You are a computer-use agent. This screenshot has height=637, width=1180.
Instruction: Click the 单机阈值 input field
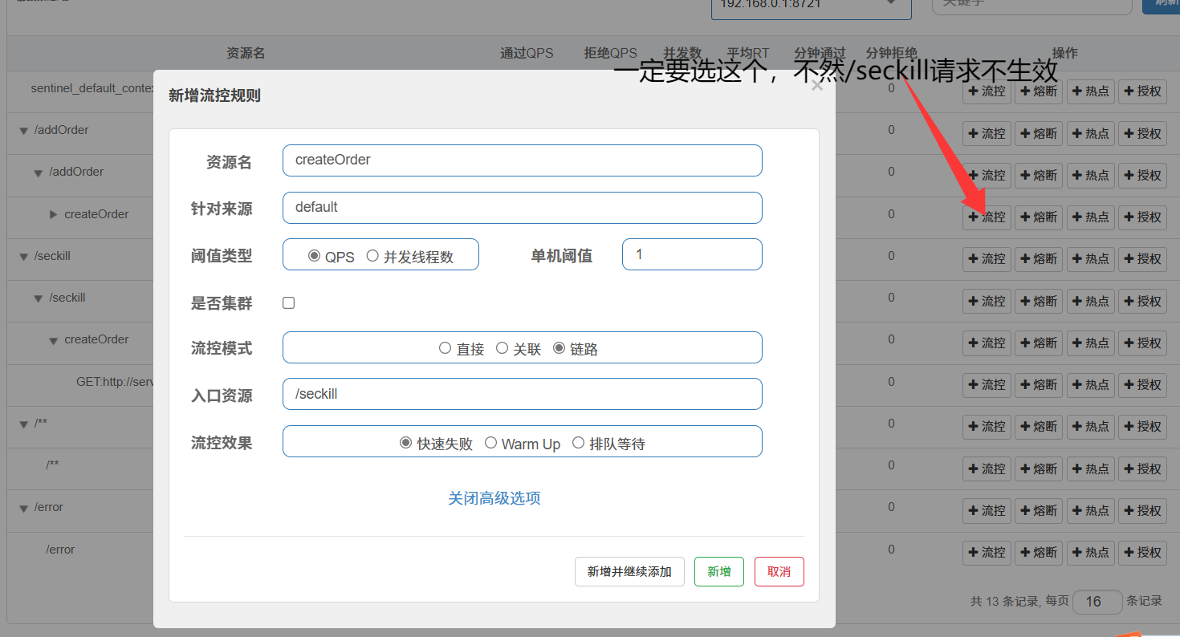(691, 254)
